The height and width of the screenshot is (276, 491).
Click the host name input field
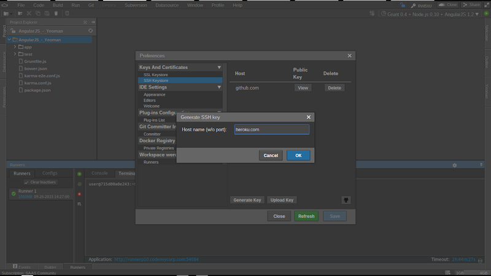coord(271,130)
